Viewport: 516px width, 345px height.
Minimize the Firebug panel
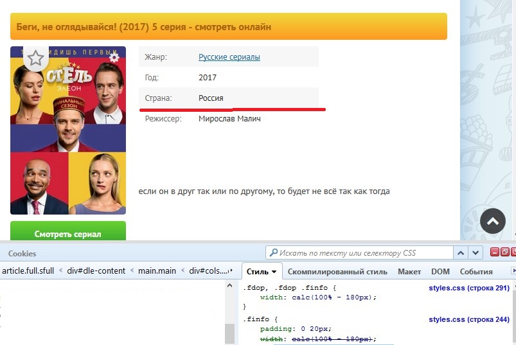coord(495,252)
